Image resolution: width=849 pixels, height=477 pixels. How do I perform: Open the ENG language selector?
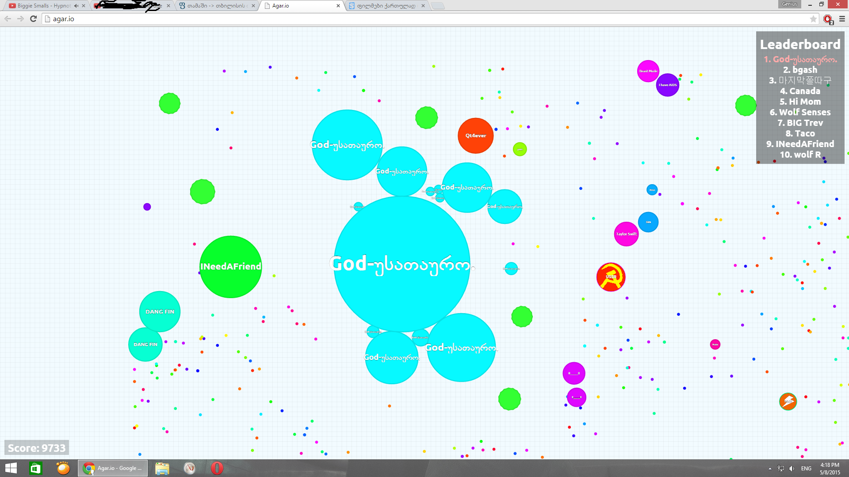(x=806, y=469)
